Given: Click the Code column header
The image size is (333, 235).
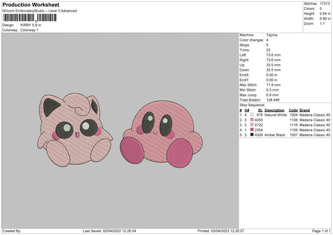Looking at the screenshot, I should click(x=293, y=110).
